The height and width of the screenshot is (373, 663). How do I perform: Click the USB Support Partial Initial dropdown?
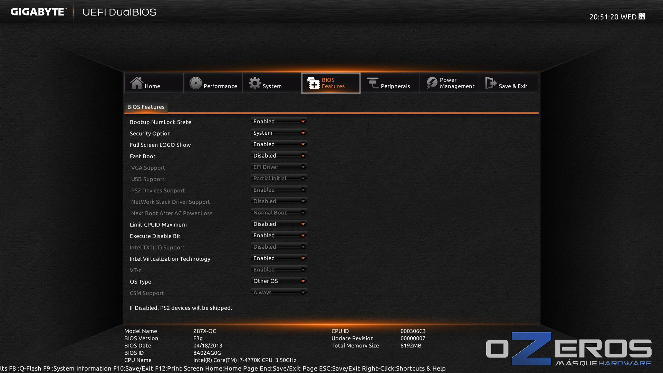(279, 179)
